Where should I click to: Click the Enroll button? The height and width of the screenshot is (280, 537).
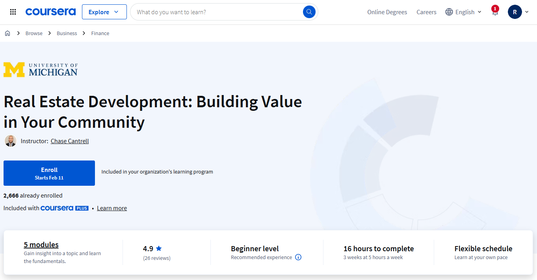[49, 173]
